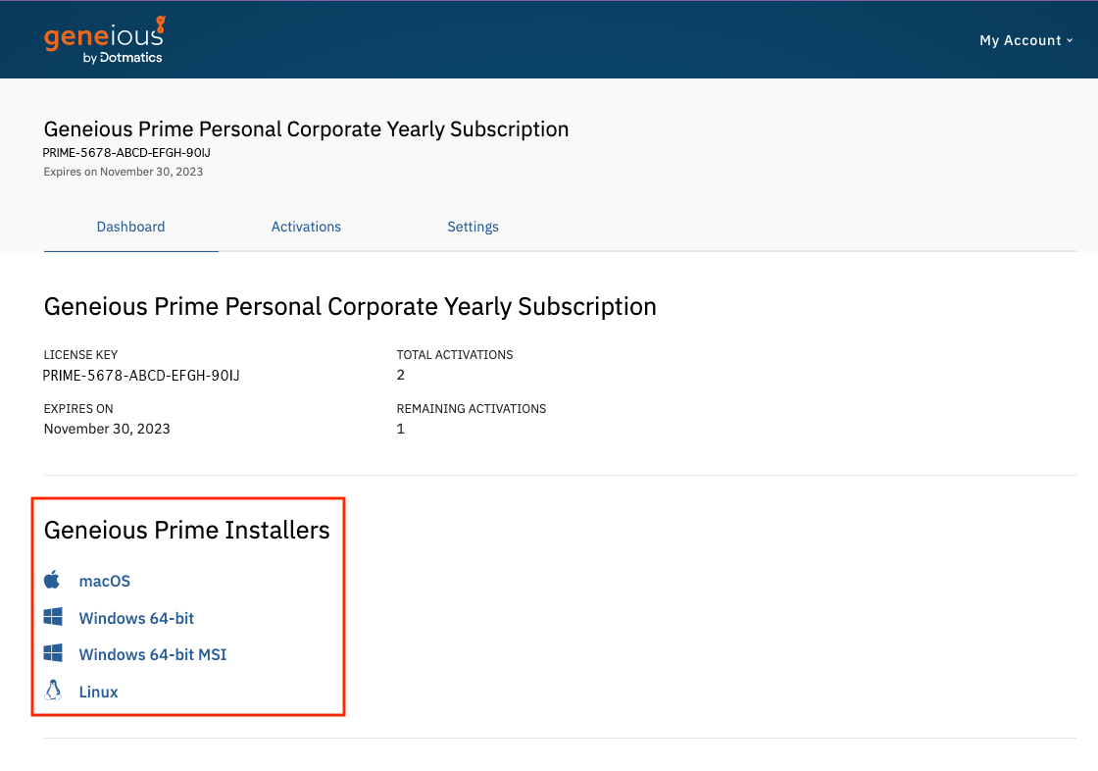Click the chevron arrow next to My Account
The height and width of the screenshot is (771, 1098).
point(1070,40)
